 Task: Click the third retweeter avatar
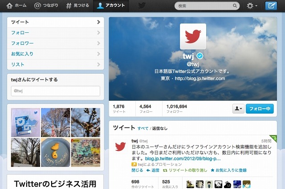[x=209, y=184]
